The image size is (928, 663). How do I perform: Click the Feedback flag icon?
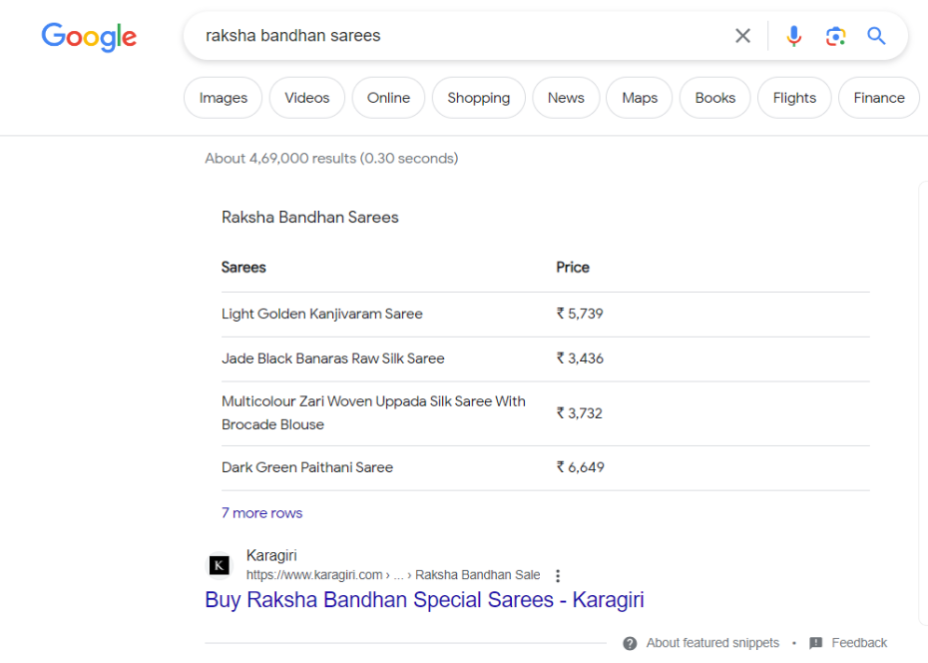pos(816,643)
